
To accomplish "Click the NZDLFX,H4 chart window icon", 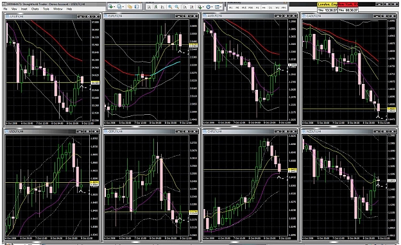I will tap(304, 131).
